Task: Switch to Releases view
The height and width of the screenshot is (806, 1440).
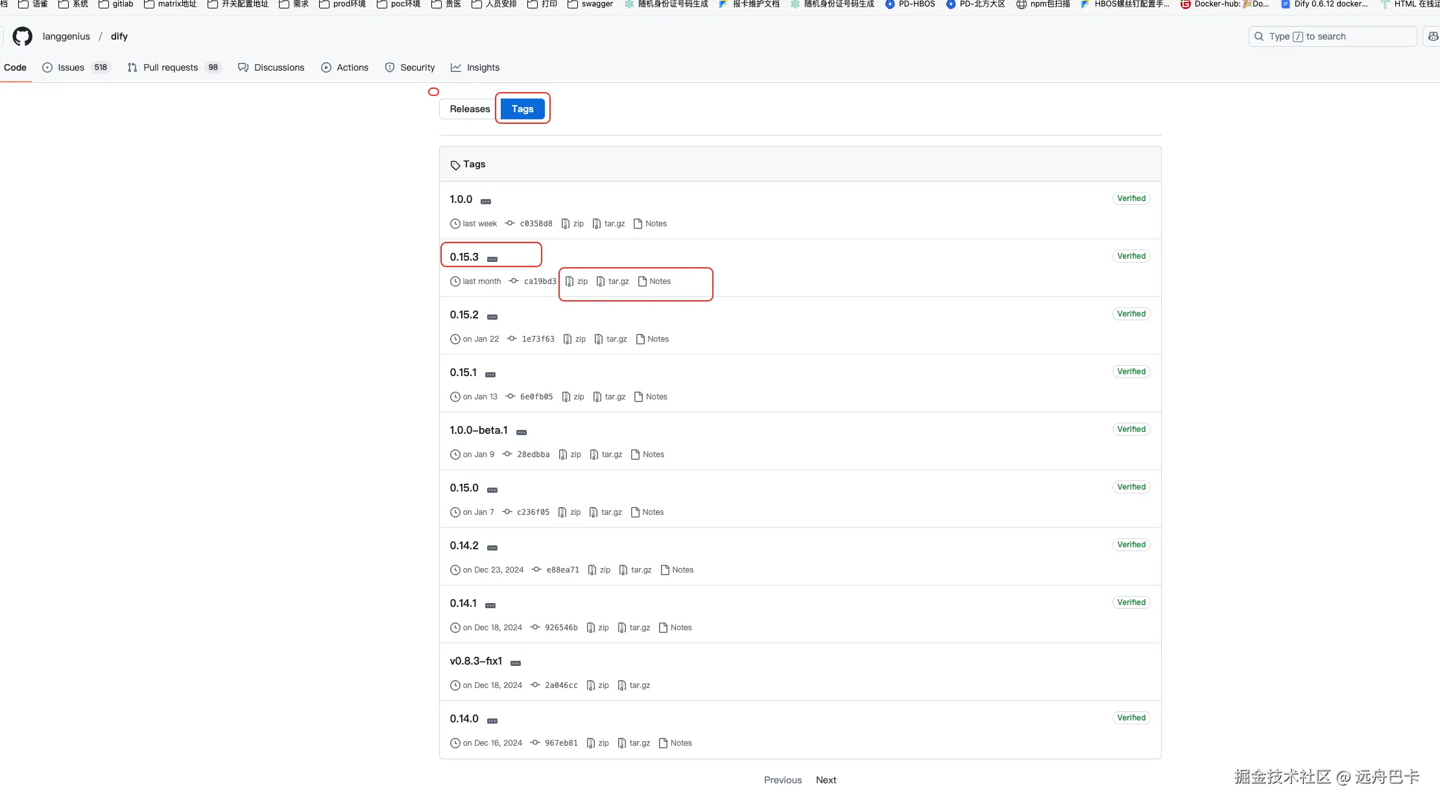Action: 470,109
